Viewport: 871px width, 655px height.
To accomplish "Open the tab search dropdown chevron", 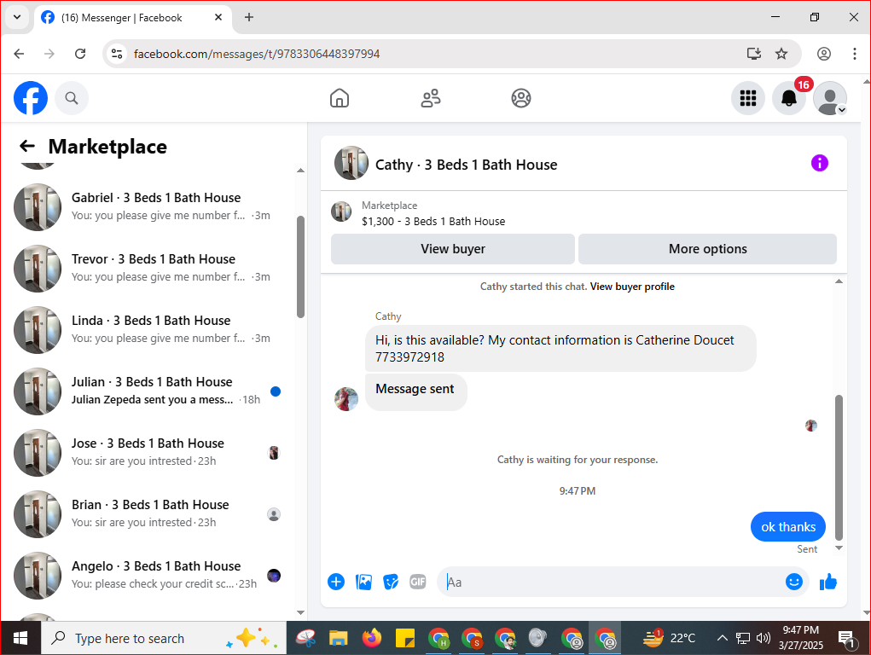I will [x=17, y=17].
